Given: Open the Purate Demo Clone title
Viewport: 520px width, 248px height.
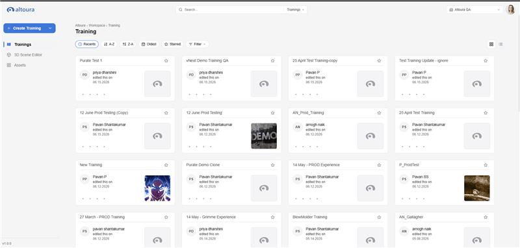Looking at the screenshot, I should (203, 165).
